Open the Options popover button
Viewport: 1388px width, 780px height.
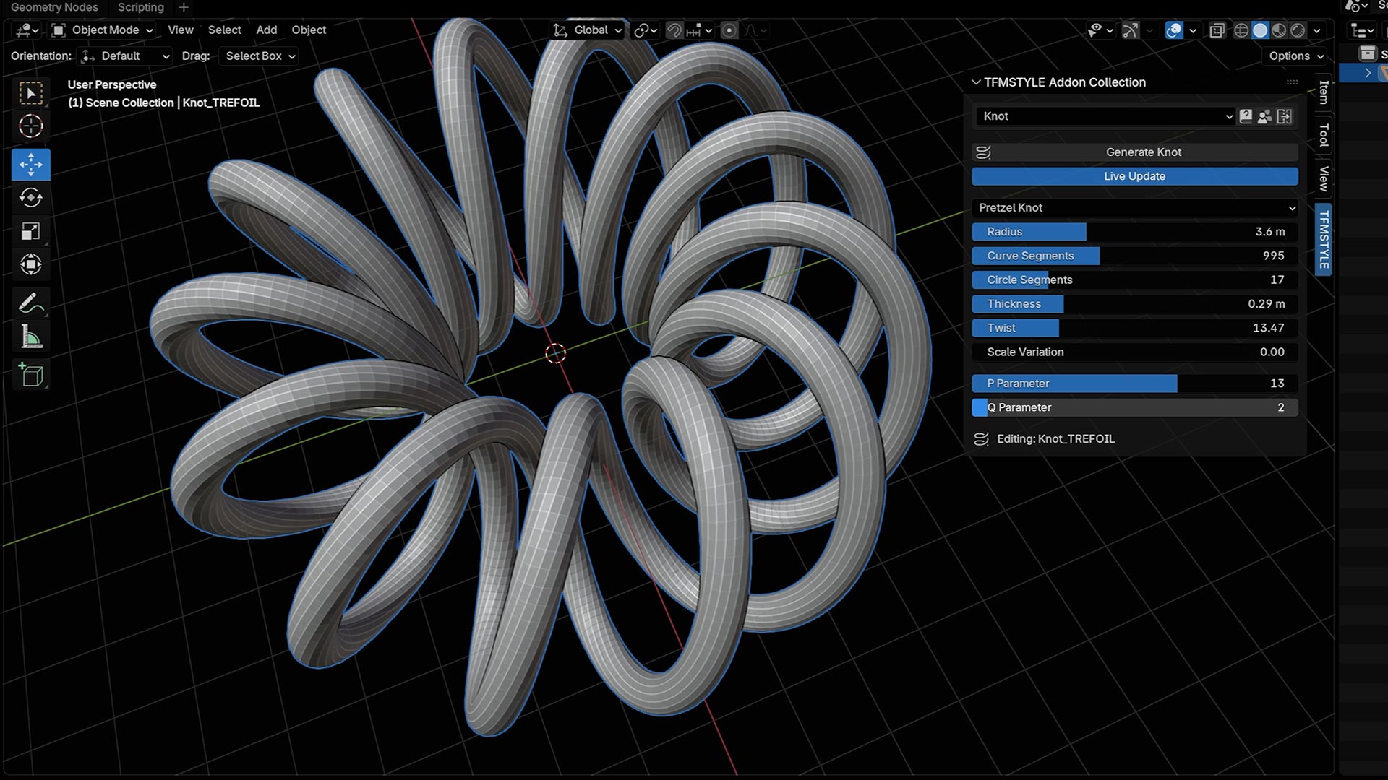1296,56
